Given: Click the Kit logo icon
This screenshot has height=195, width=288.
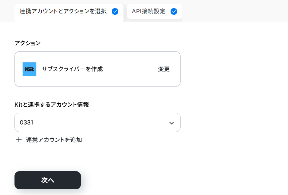Looking at the screenshot, I should coord(29,69).
